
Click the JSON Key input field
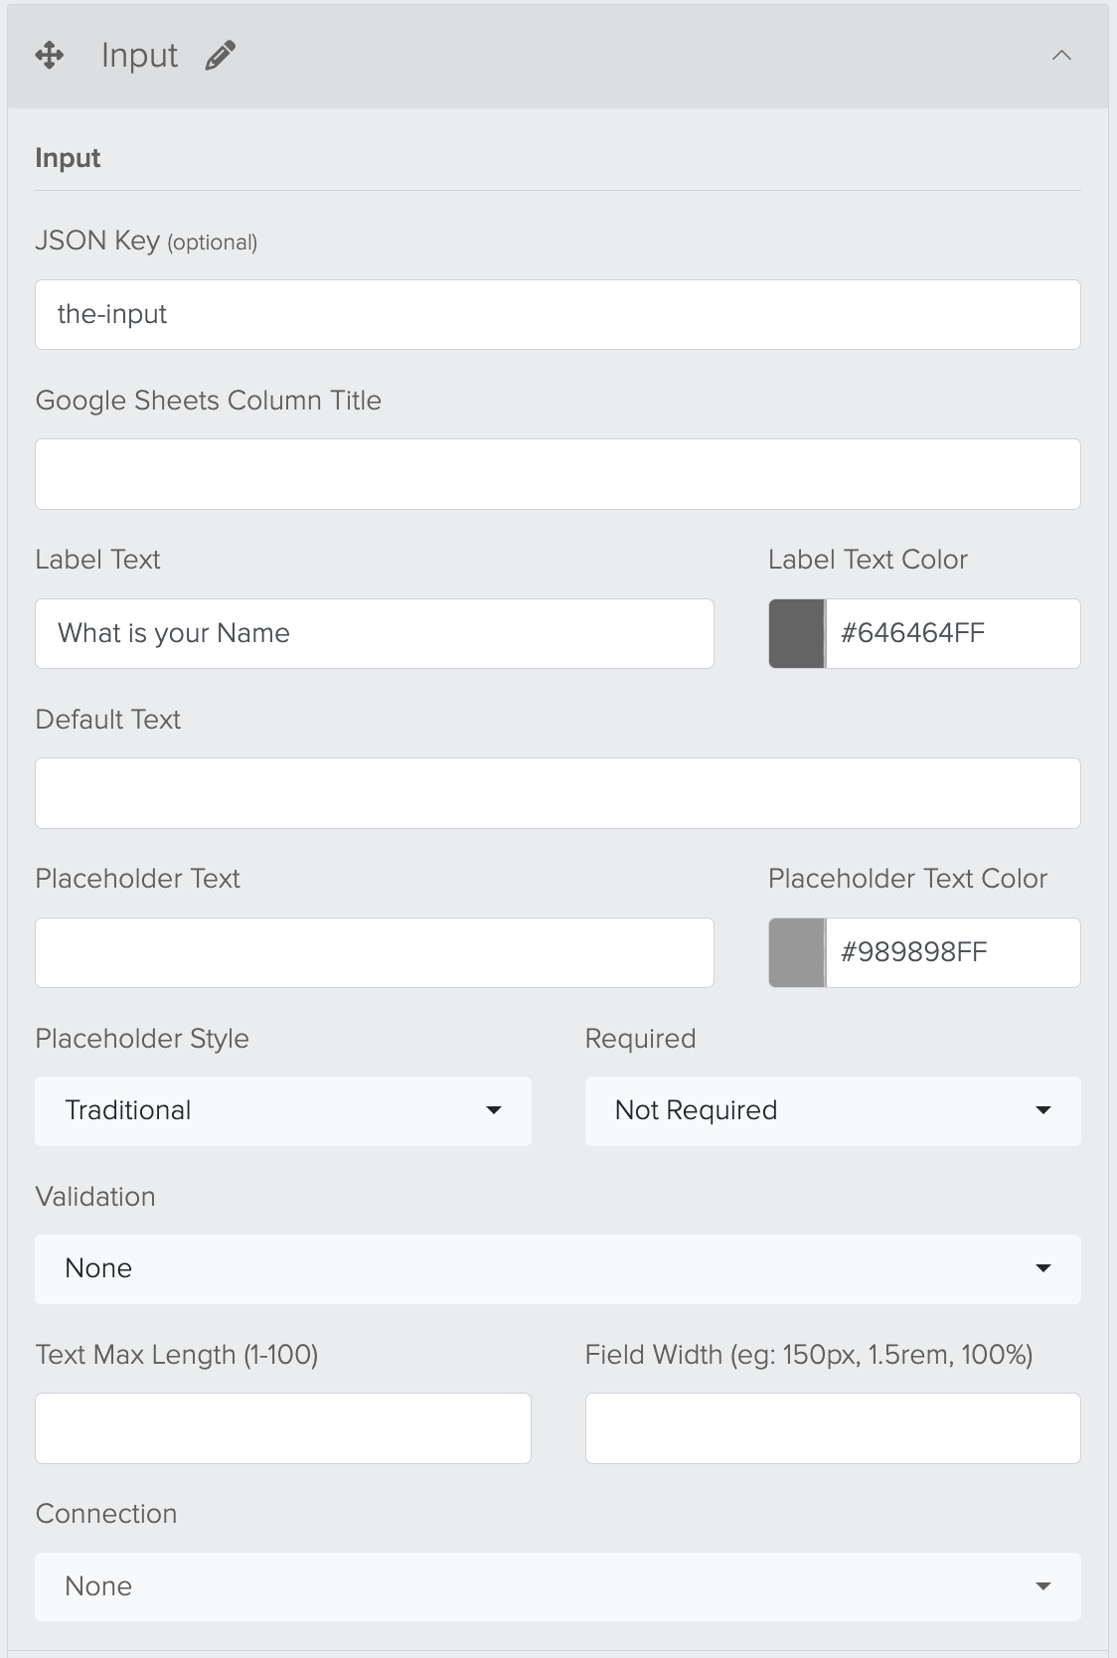click(x=558, y=314)
